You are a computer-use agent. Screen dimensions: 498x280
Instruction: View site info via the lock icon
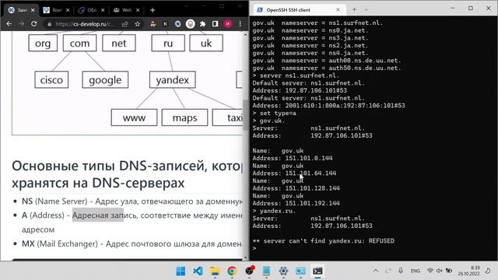click(x=49, y=24)
